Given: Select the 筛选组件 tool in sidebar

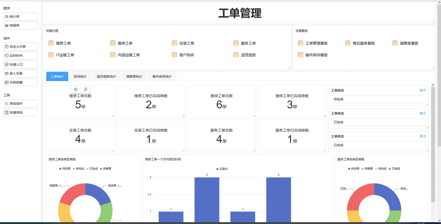Looking at the screenshot, I should click(20, 103).
